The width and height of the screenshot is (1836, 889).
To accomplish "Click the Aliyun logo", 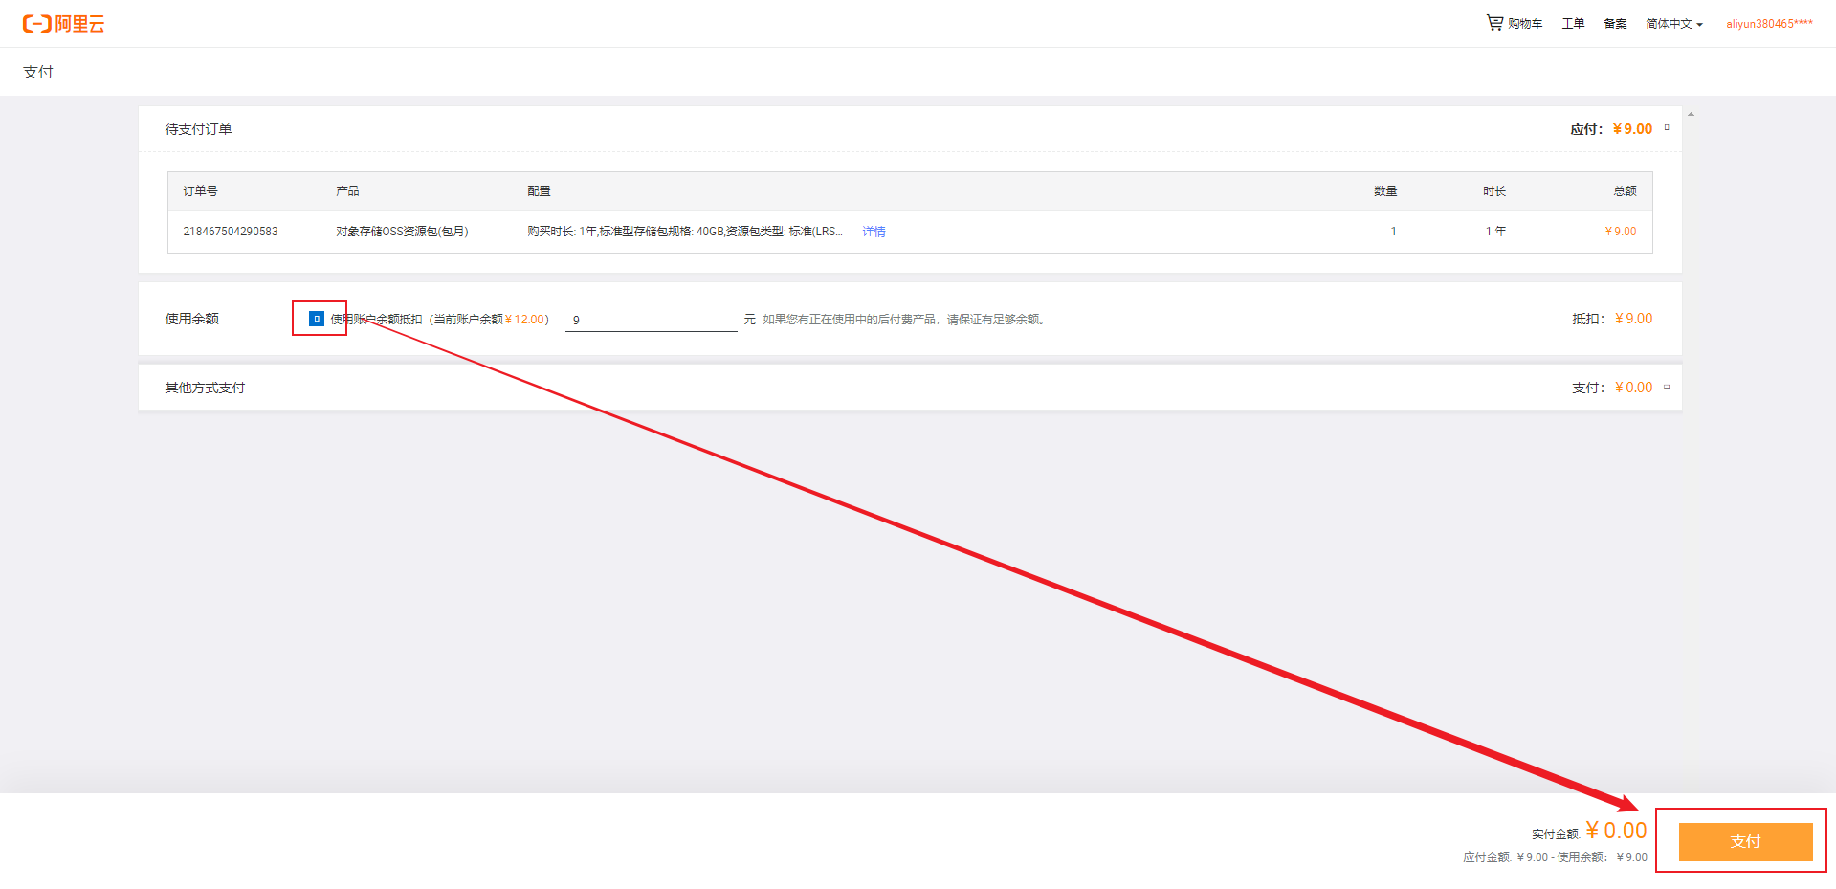I will coord(61,23).
